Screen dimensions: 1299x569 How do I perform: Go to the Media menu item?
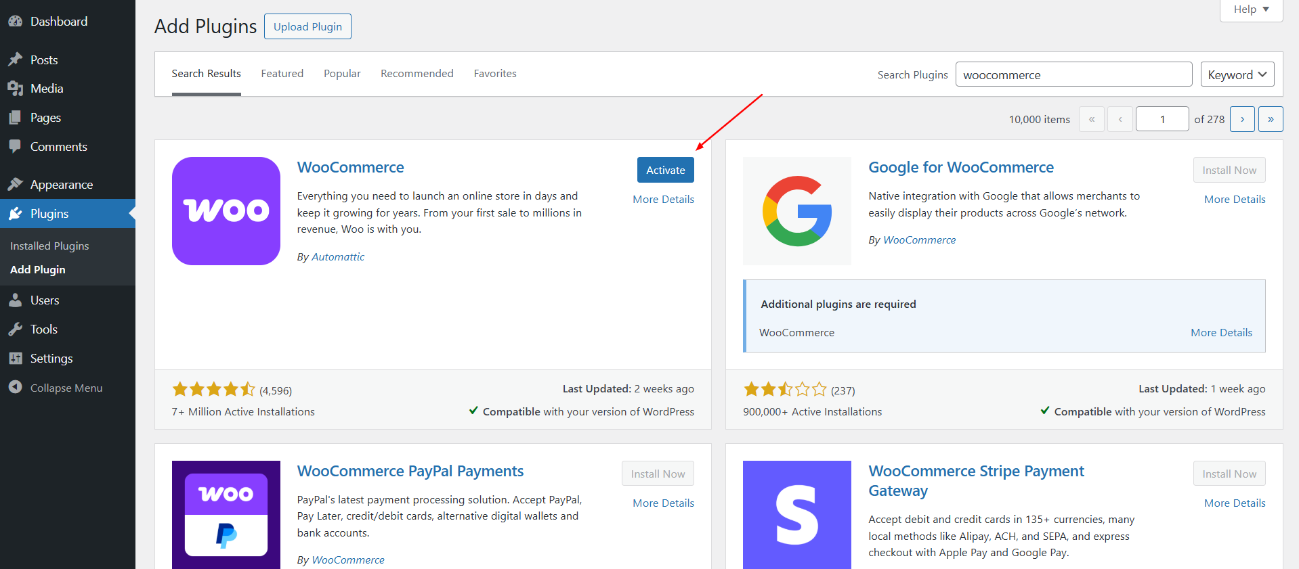point(68,89)
